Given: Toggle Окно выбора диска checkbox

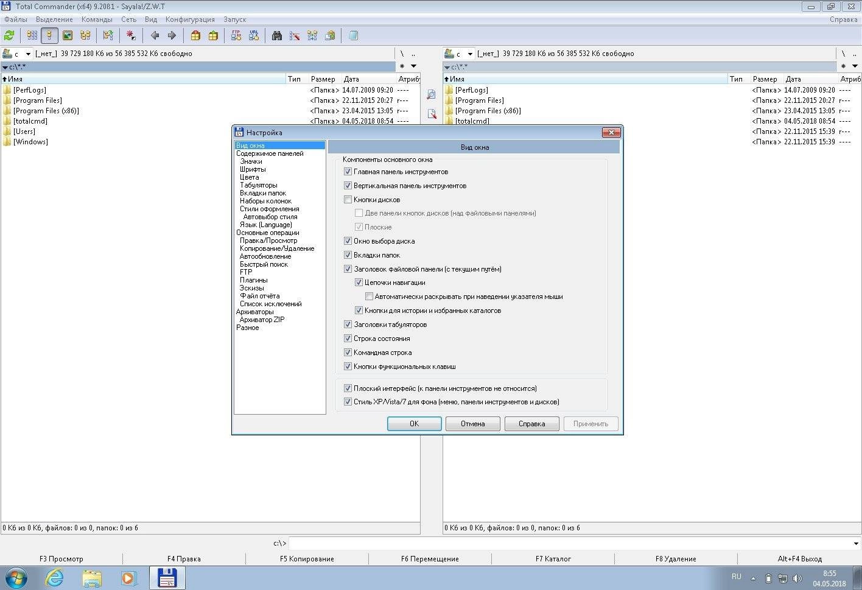Looking at the screenshot, I should click(x=348, y=241).
